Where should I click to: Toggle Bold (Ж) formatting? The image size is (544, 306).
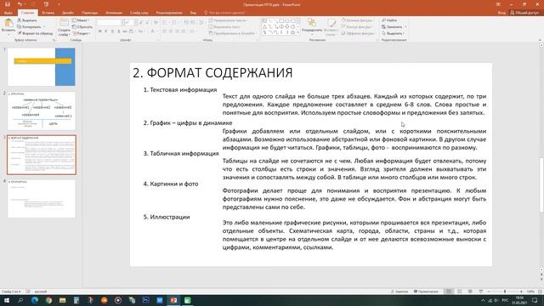click(x=100, y=31)
